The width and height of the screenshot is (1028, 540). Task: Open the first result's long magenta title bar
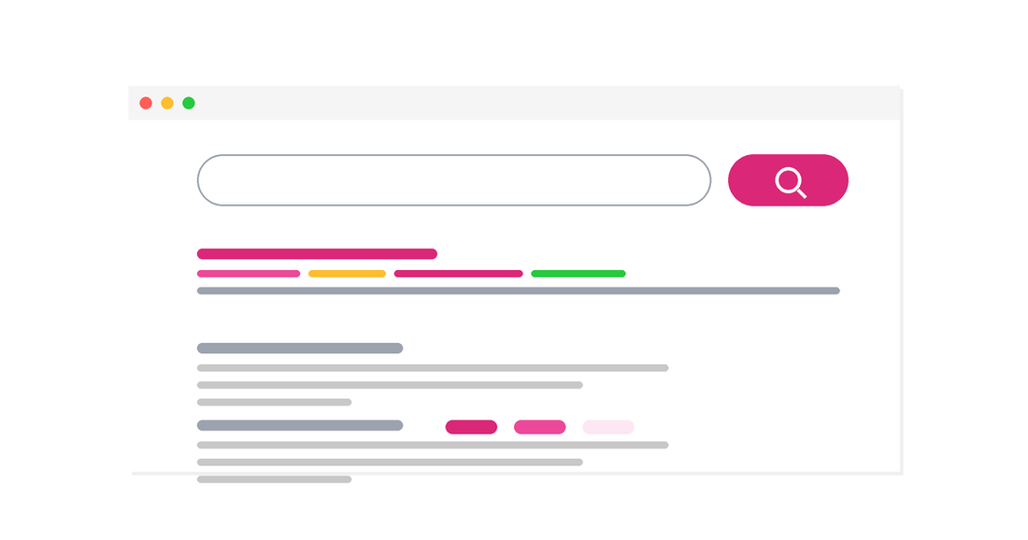click(x=318, y=253)
